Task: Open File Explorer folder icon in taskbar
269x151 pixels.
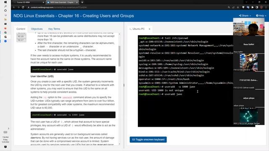Action: 5,20
